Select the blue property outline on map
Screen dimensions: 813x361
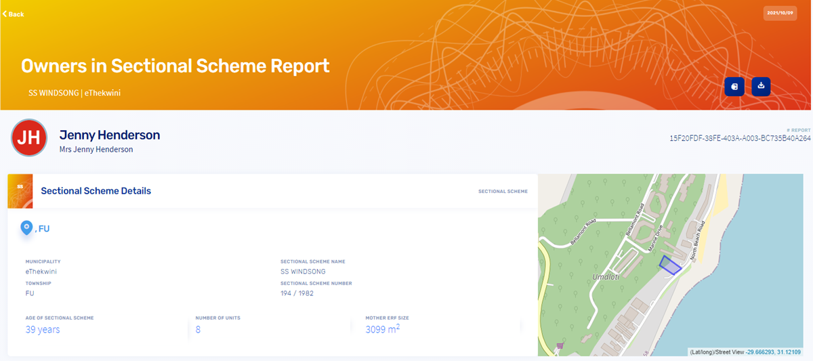pyautogui.click(x=670, y=266)
